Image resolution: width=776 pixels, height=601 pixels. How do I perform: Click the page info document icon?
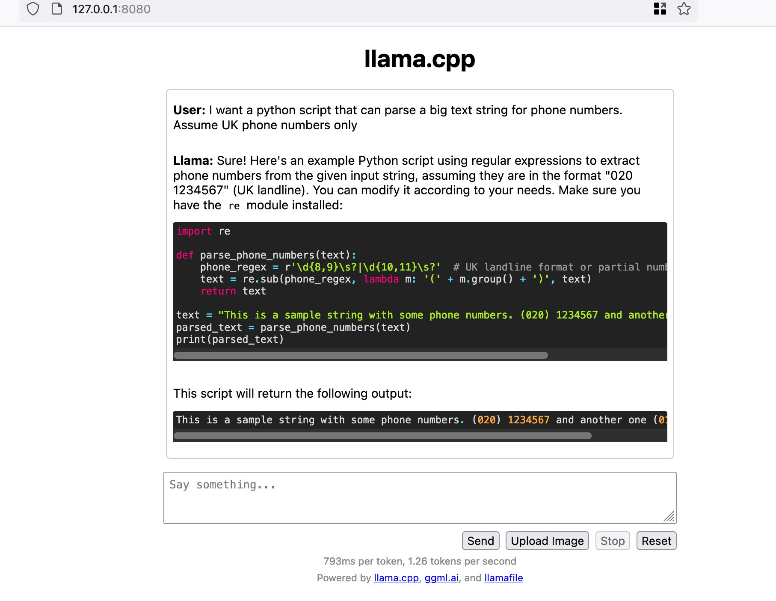point(57,9)
